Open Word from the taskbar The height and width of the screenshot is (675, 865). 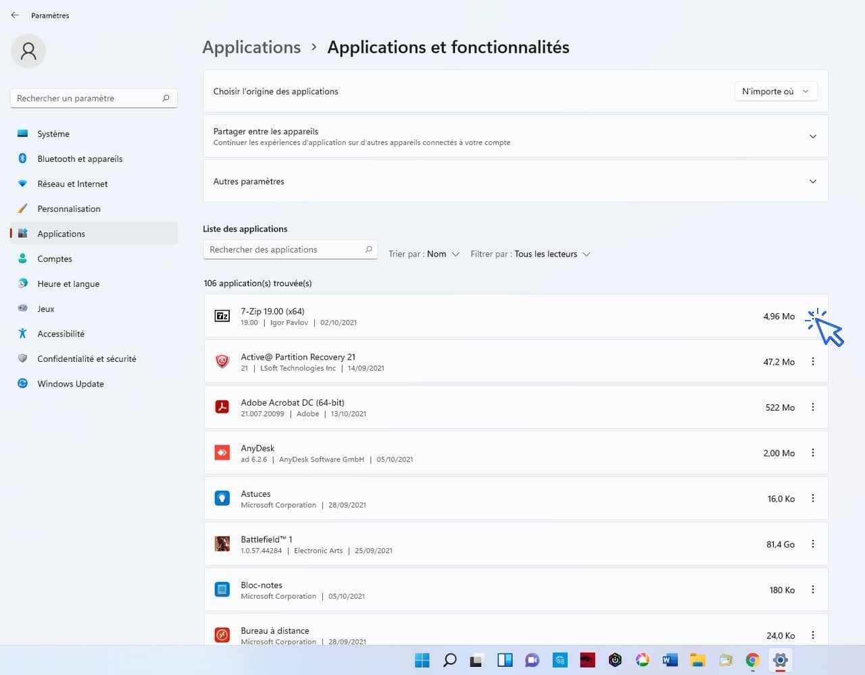[x=670, y=660]
